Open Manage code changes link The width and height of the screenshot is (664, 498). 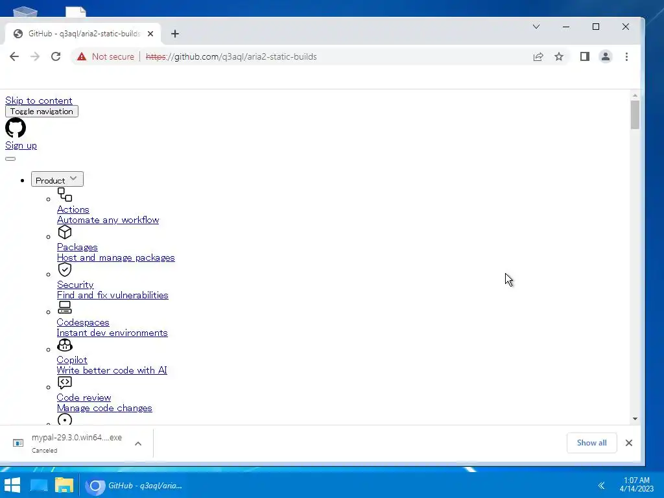pos(104,409)
